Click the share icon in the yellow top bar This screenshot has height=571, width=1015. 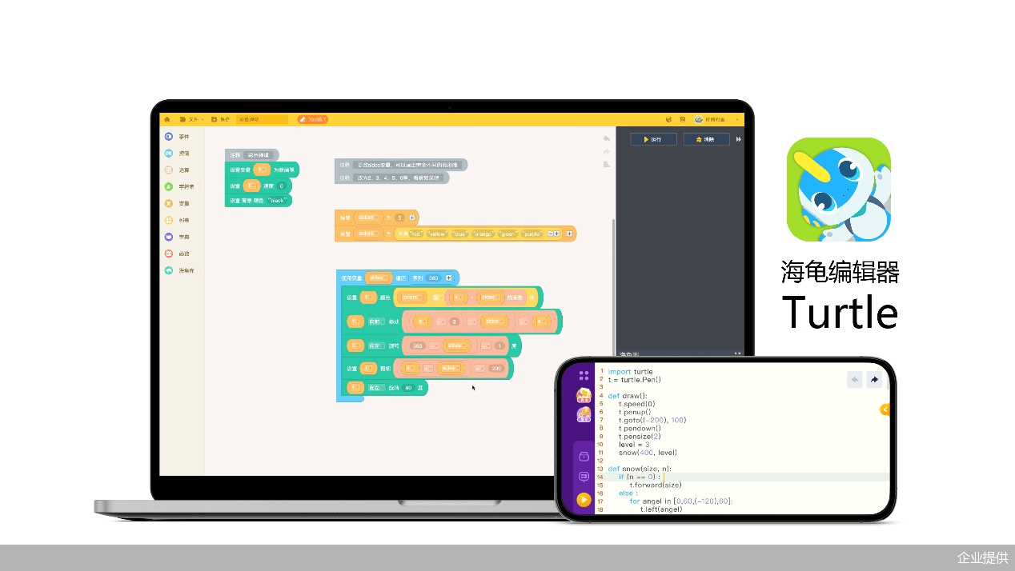coord(669,119)
